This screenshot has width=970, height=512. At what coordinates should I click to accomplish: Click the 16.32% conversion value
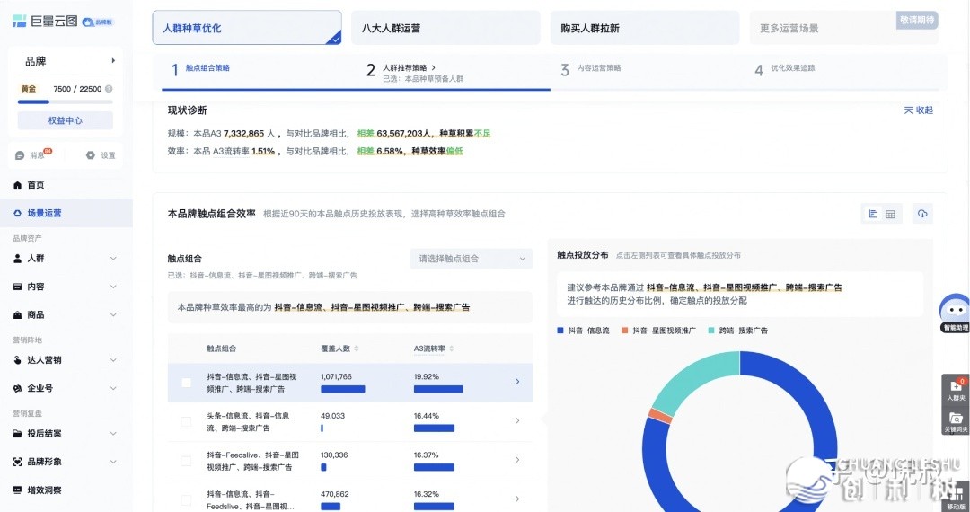427,494
